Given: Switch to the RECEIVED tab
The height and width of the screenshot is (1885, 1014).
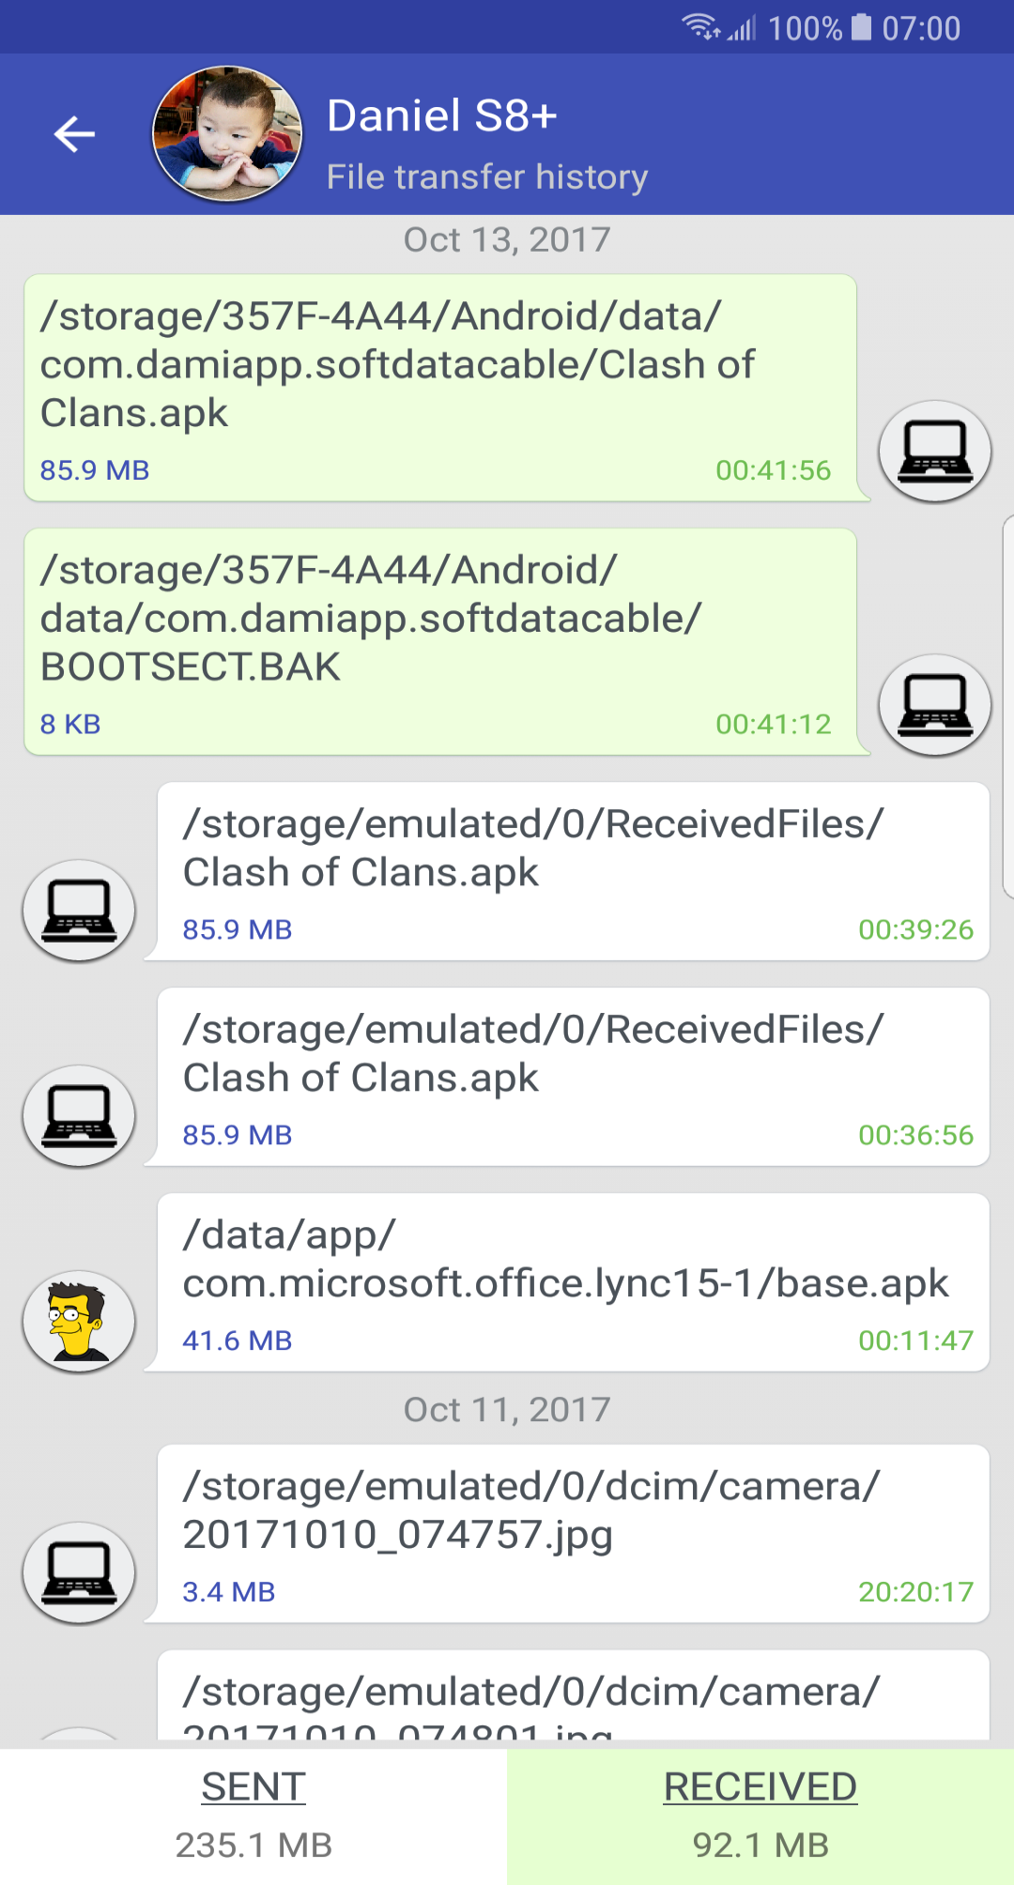Looking at the screenshot, I should (760, 1816).
